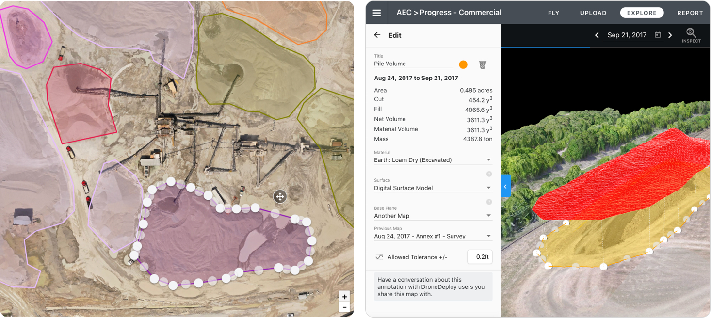Click the orange annotation color swatch

coord(463,64)
